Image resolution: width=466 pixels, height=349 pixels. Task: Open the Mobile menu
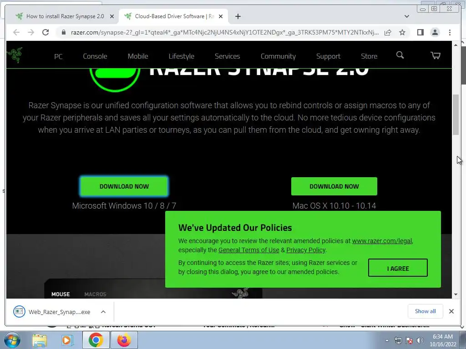138,56
